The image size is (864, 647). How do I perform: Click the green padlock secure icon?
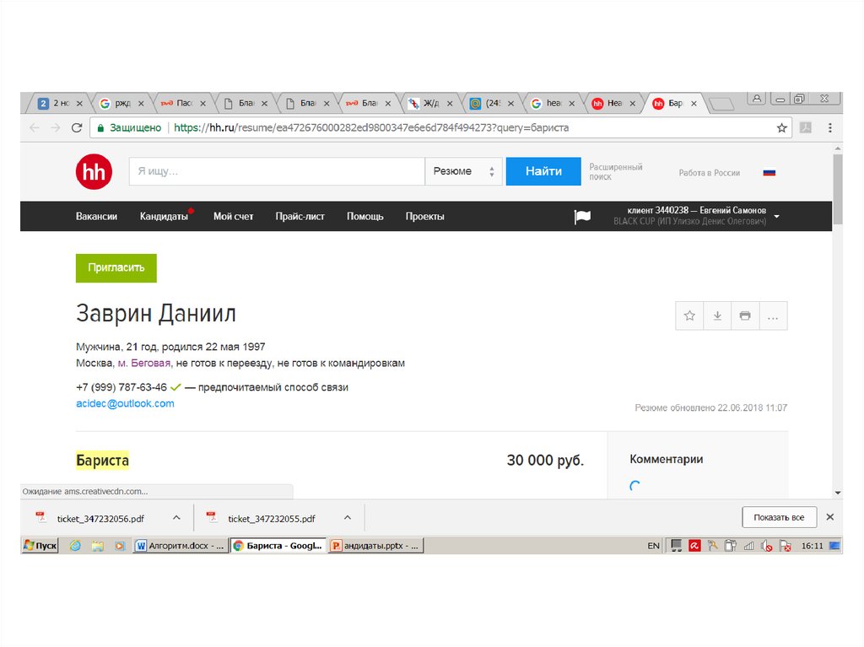coord(100,128)
